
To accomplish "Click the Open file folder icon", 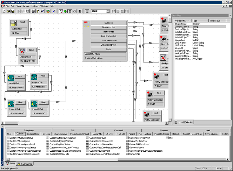I will point(8,11).
